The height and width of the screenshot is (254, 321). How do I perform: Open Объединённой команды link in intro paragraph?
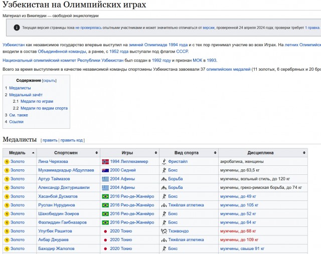(62, 52)
